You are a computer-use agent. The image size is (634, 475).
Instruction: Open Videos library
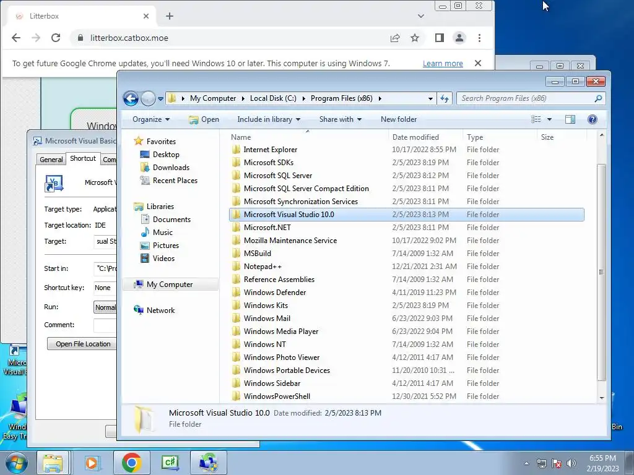click(163, 258)
